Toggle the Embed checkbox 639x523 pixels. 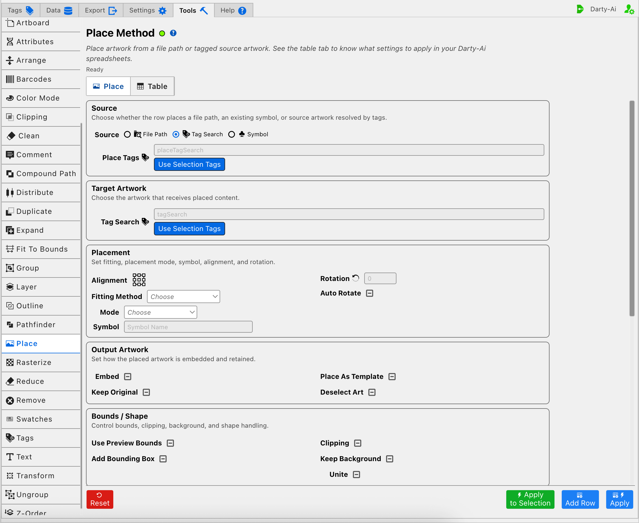(x=128, y=377)
